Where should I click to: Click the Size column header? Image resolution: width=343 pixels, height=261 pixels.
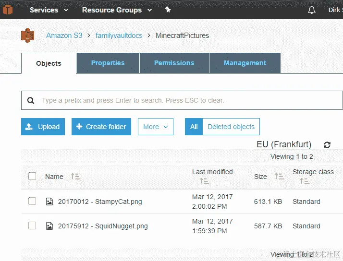[260, 177]
